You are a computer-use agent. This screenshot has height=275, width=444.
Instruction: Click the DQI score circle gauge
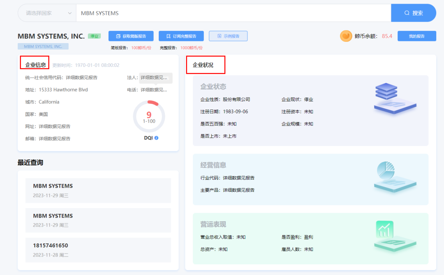(149, 116)
